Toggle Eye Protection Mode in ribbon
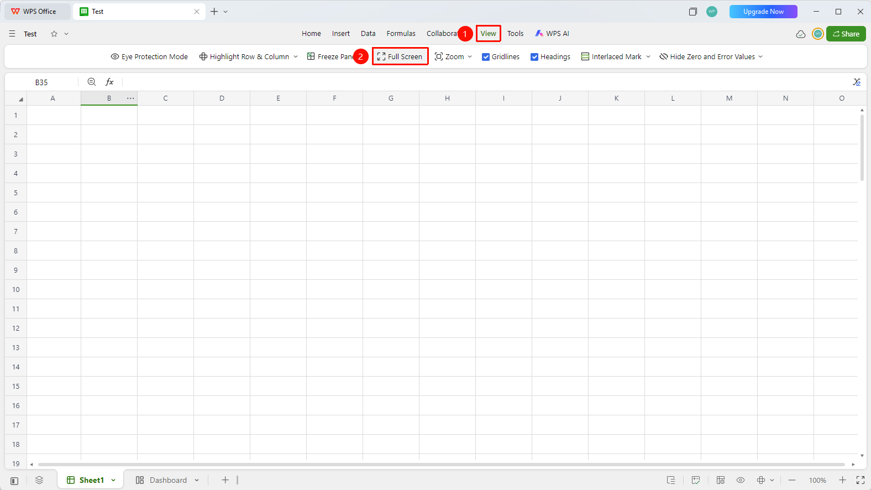Viewport: 871px width, 490px height. pos(149,57)
